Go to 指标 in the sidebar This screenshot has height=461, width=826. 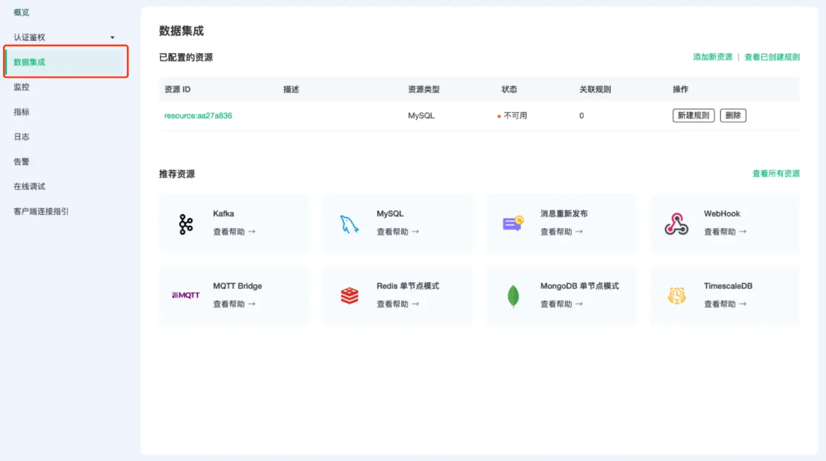[x=22, y=112]
